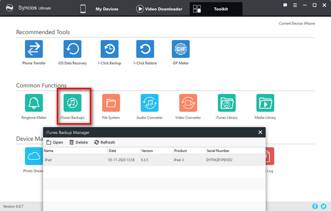Close the iTunes Backup Manager dialog
Viewport: 331px width, 211px height.
pos(260,132)
